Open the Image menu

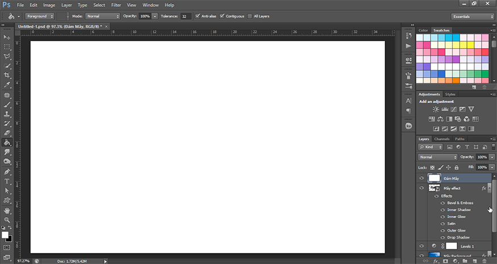(49, 5)
